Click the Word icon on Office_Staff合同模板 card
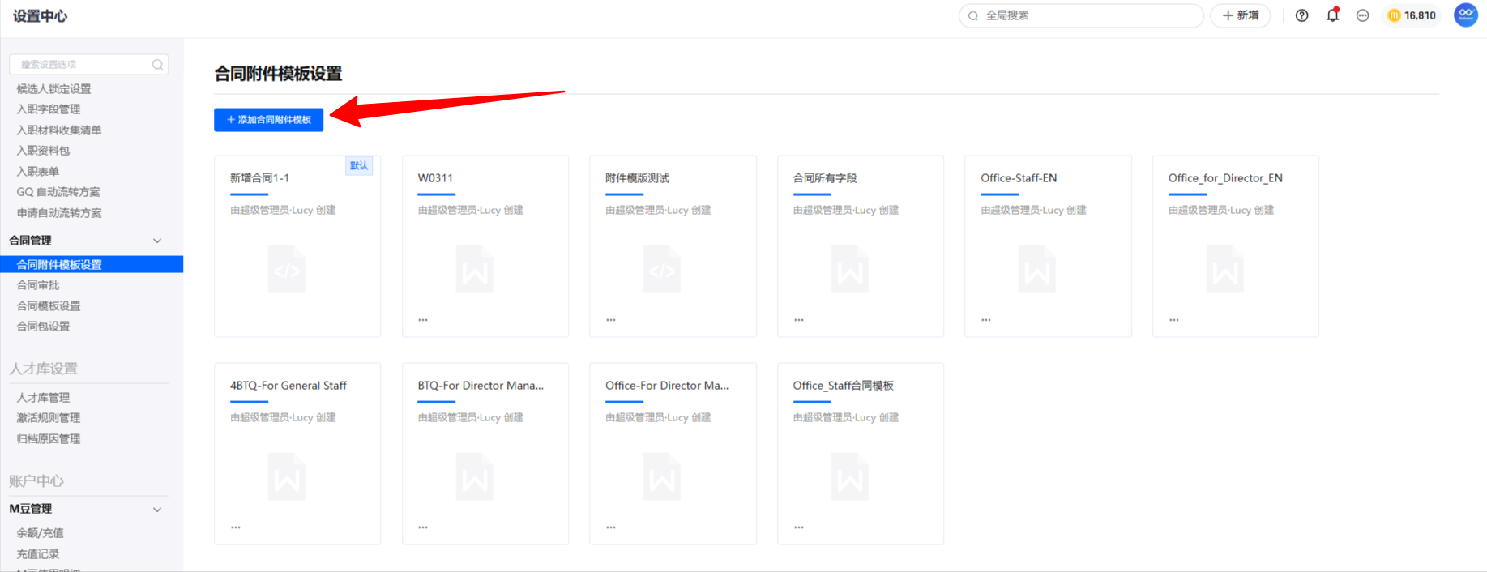1487x572 pixels. [x=850, y=477]
